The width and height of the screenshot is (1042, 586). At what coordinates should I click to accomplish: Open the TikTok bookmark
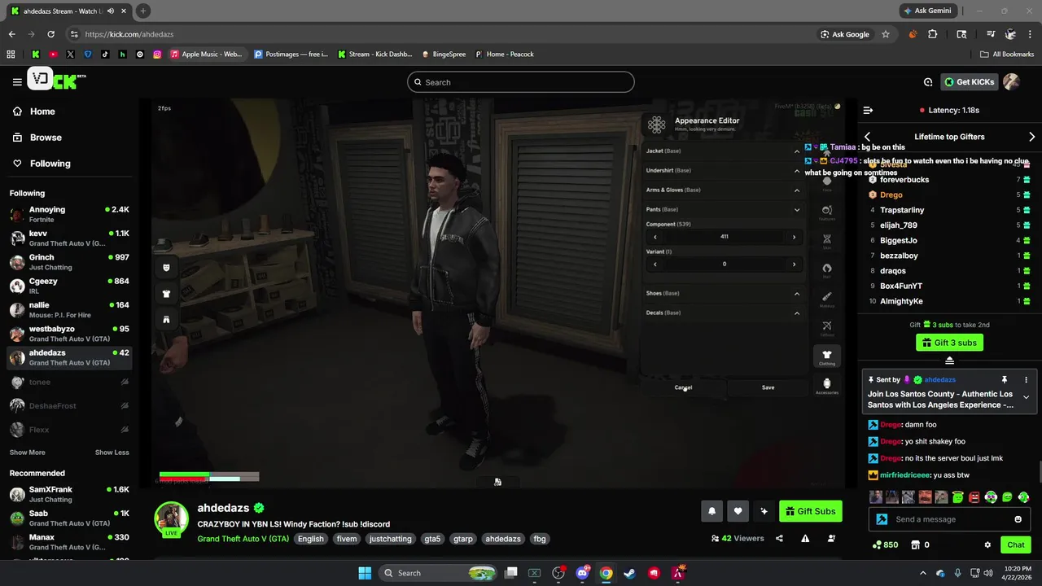click(x=105, y=55)
